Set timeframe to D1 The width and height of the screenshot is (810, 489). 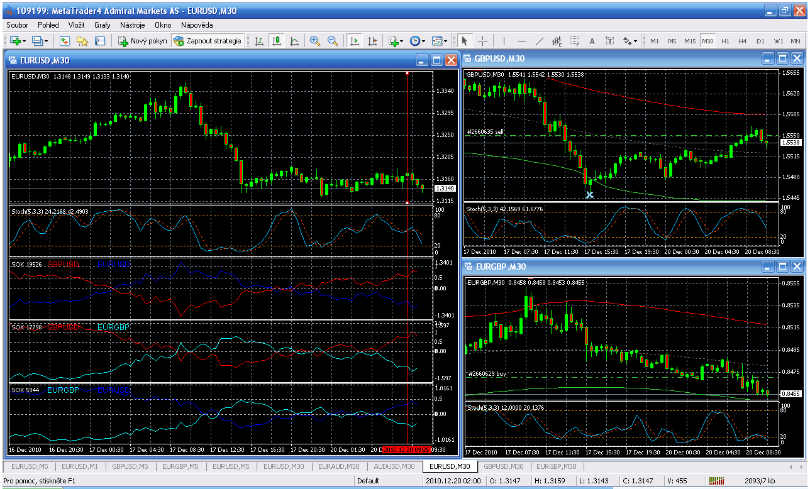tap(760, 41)
